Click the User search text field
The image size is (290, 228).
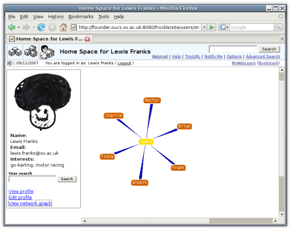point(32,179)
